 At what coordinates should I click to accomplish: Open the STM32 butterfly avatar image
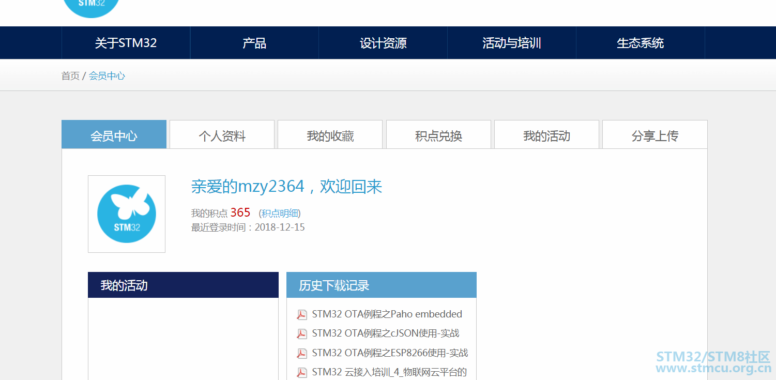click(127, 214)
